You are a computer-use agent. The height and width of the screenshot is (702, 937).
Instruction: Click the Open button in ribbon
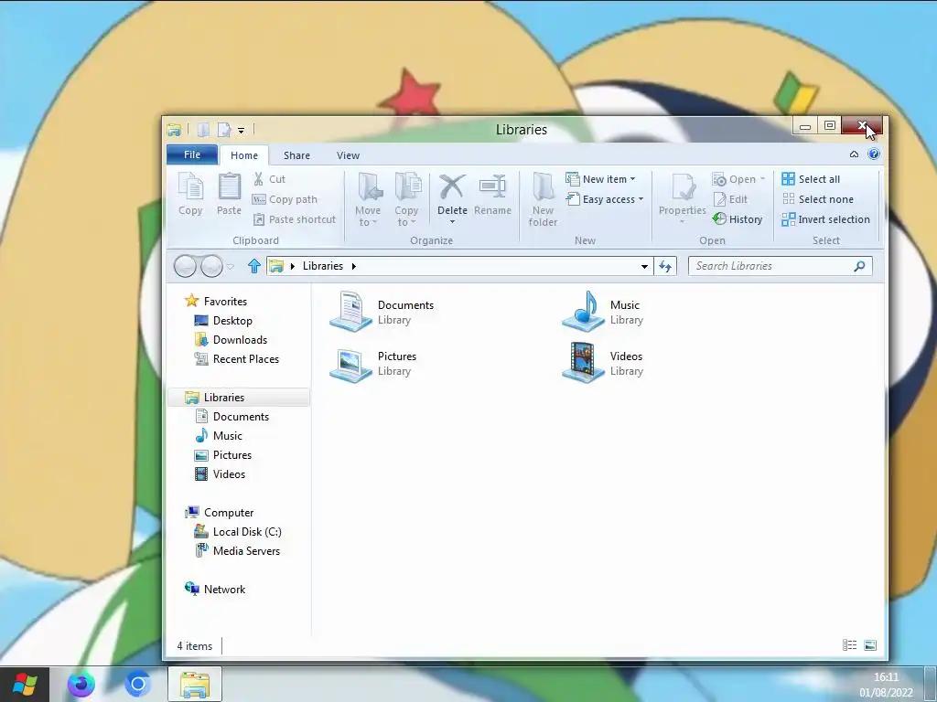tap(738, 179)
